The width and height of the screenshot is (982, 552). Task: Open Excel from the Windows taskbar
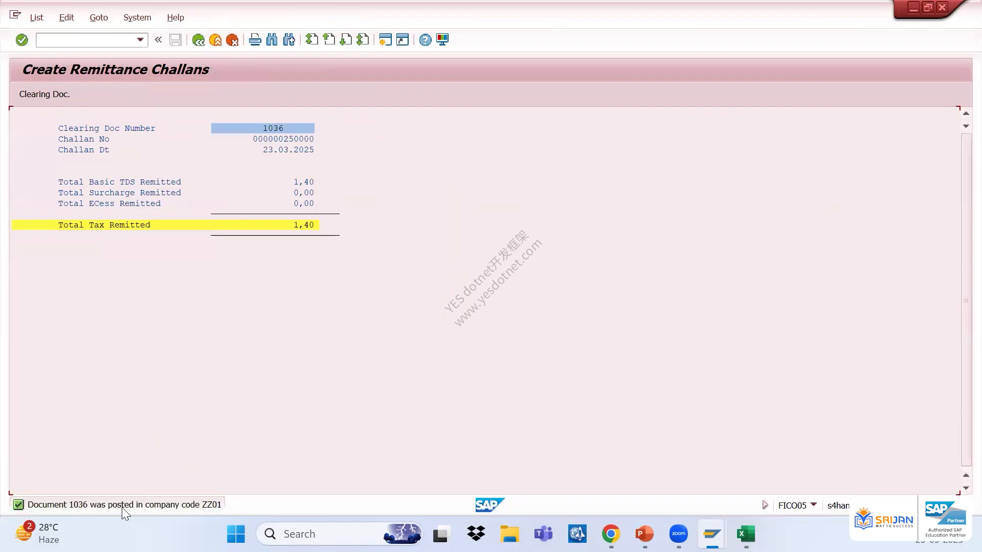coord(746,534)
